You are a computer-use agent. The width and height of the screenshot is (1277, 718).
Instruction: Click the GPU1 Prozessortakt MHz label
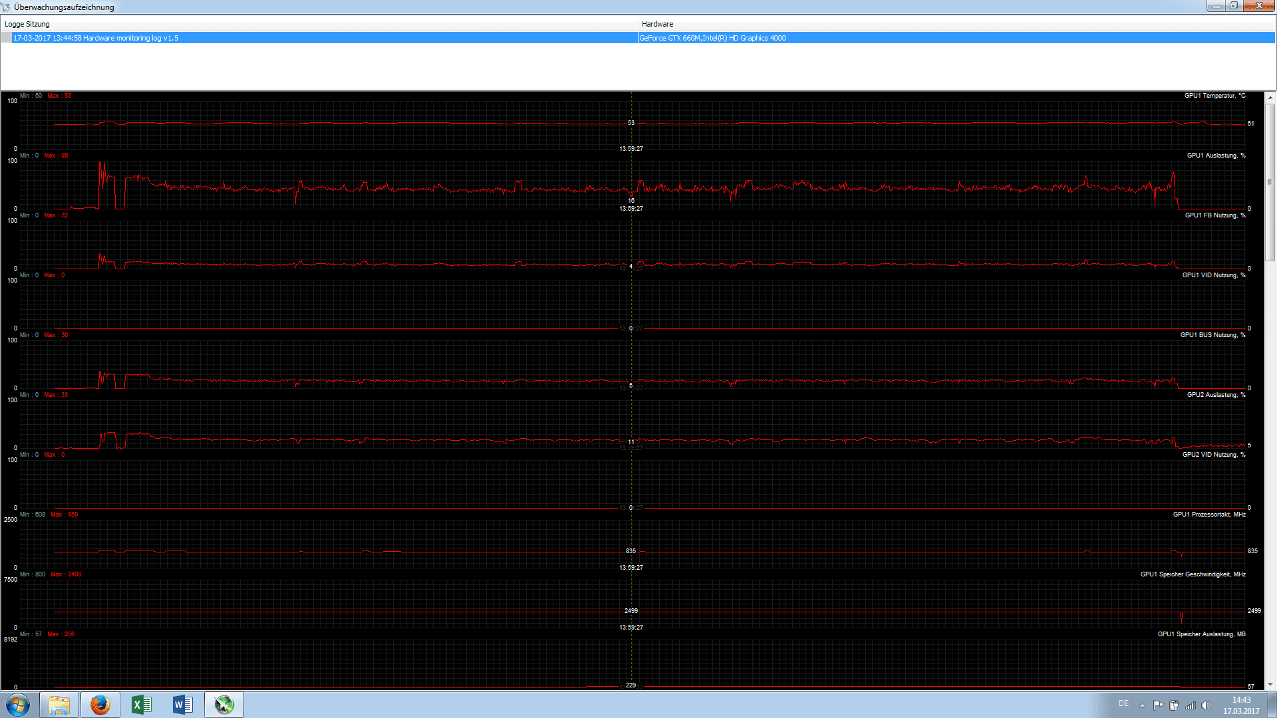1209,515
